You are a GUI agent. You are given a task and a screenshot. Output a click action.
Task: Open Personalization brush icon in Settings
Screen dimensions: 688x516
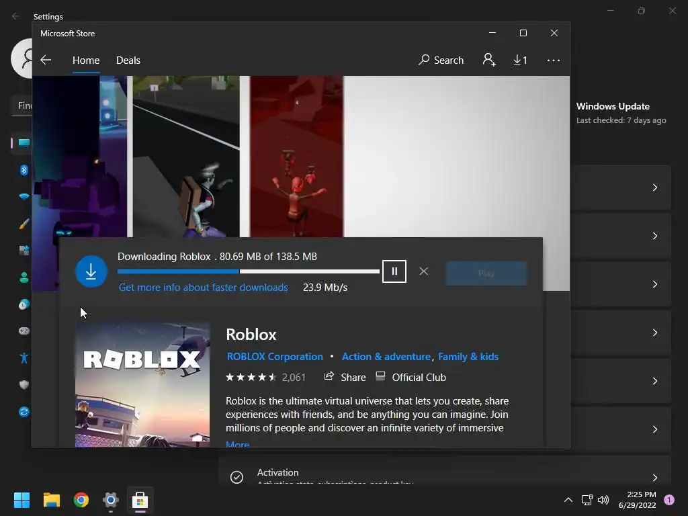(x=24, y=224)
